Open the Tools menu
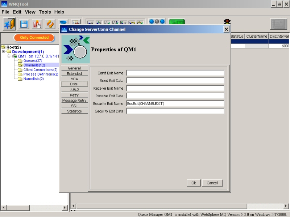290x217 pixels. pos(45,12)
